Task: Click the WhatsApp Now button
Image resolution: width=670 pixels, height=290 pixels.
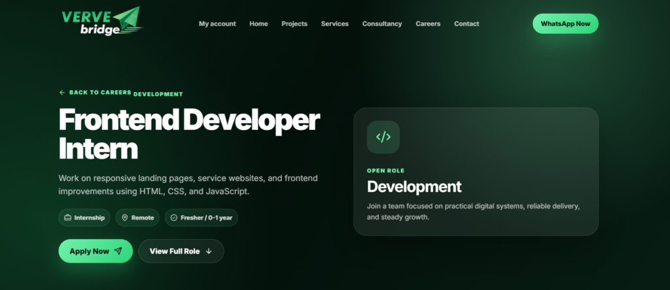Action: (x=565, y=24)
